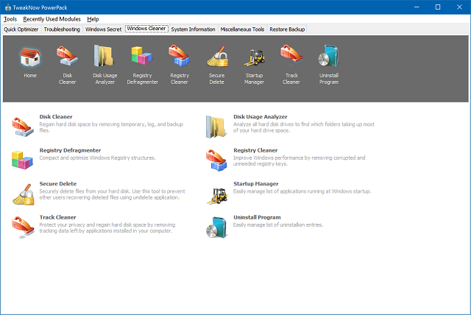The height and width of the screenshot is (315, 471).
Task: Click 'Improve Windows performance' description text
Action: coord(300,160)
